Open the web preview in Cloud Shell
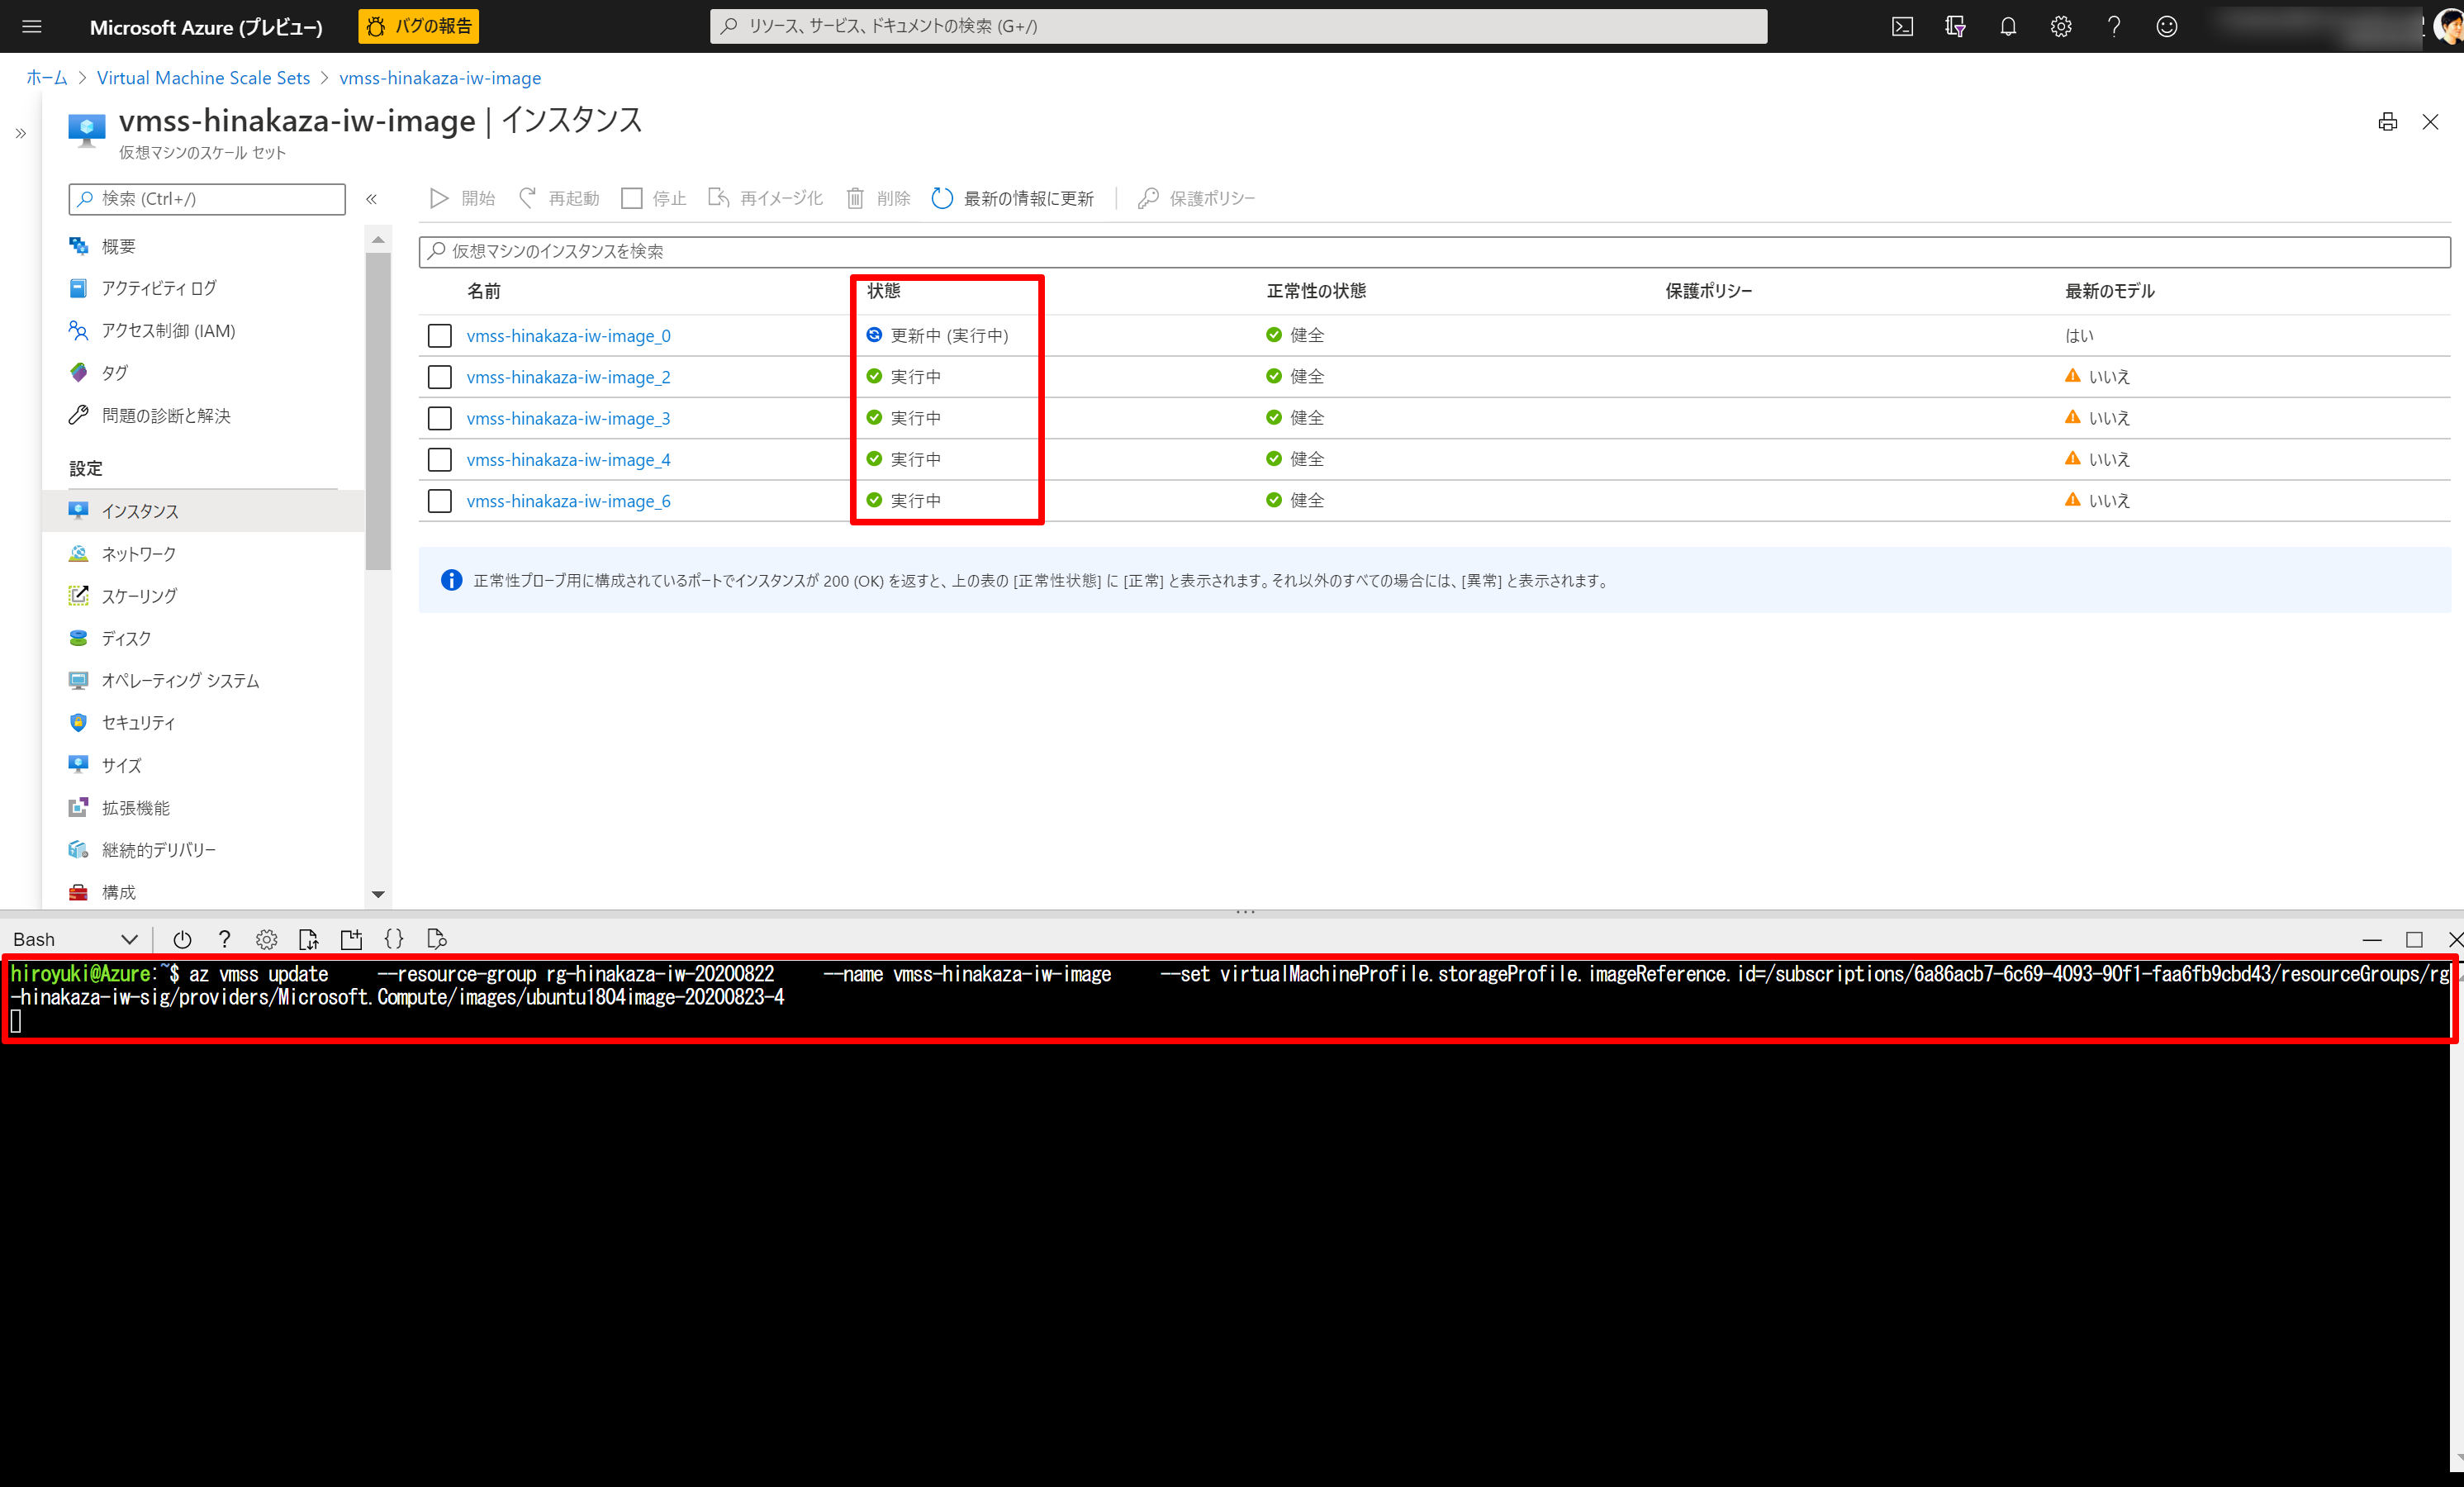The height and width of the screenshot is (1487, 2464). (436, 938)
